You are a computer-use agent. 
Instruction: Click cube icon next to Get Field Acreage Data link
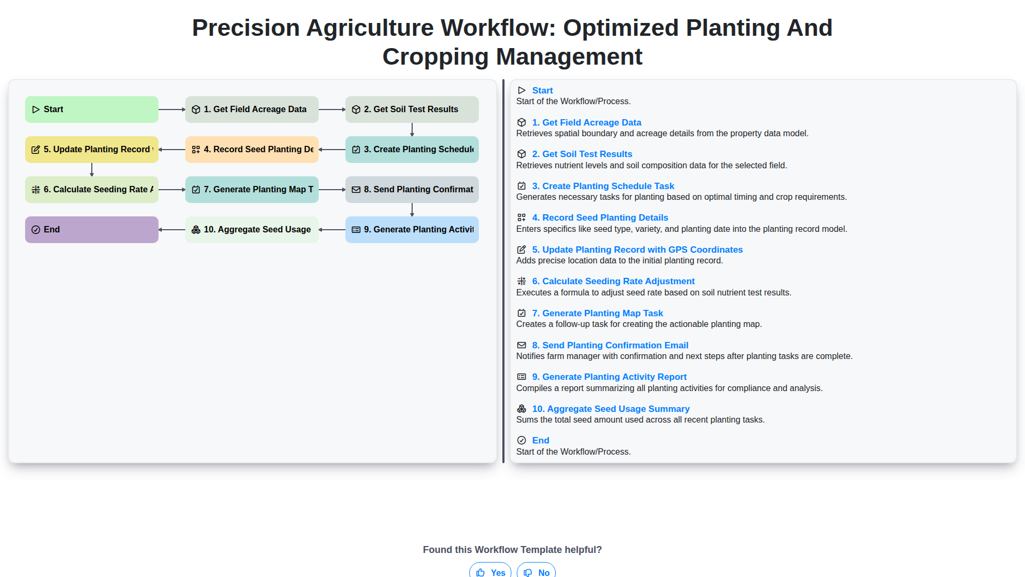point(522,123)
